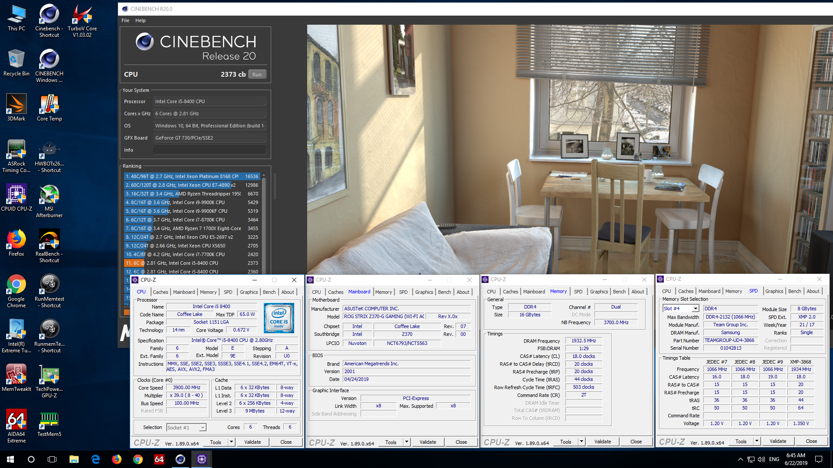
Task: Open Action Center notifications icon
Action: pyautogui.click(x=819, y=459)
